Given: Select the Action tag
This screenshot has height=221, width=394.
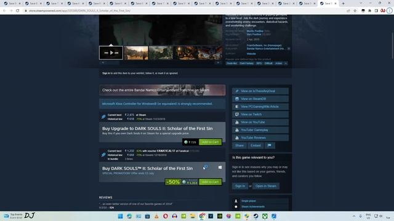Looking at the screenshot, I should click(x=279, y=63).
